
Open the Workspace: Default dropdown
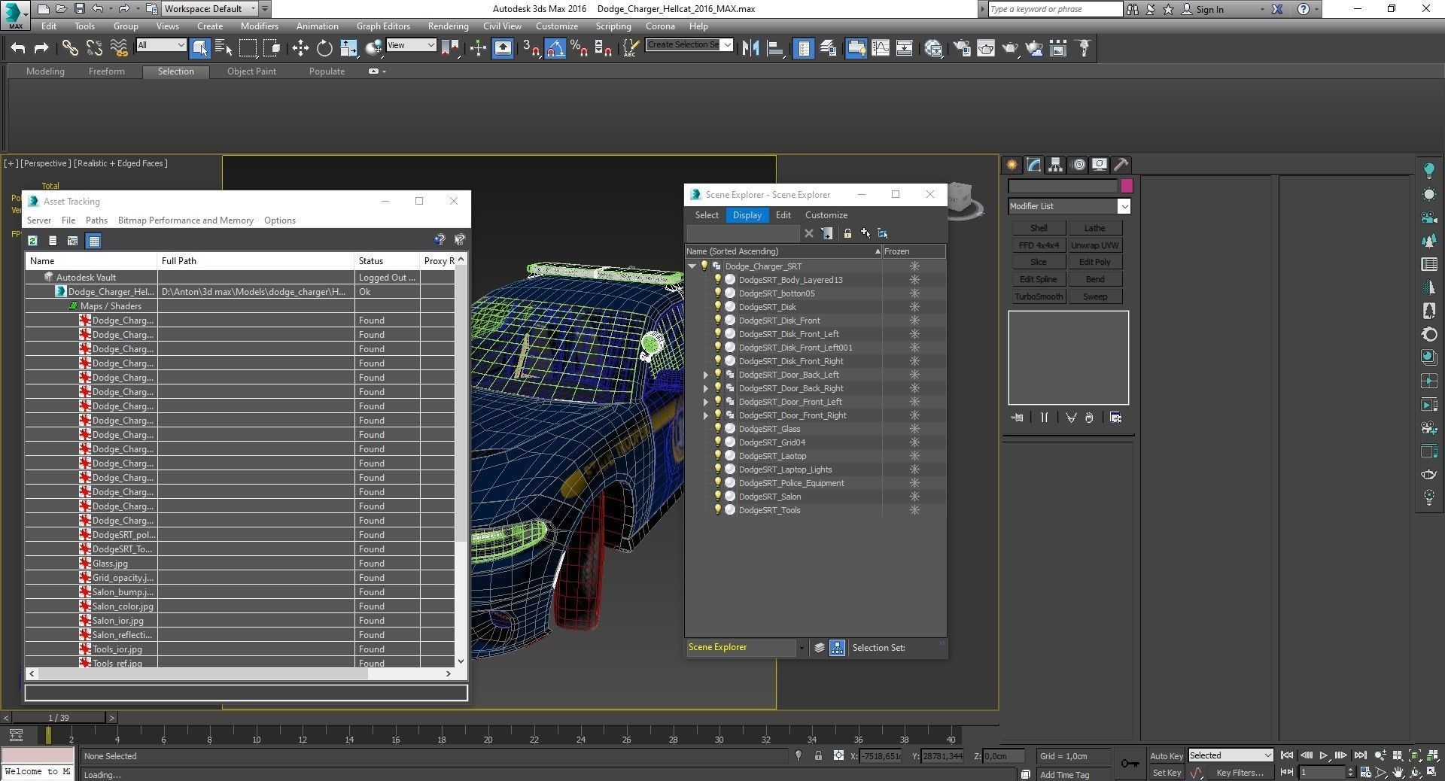coord(208,9)
